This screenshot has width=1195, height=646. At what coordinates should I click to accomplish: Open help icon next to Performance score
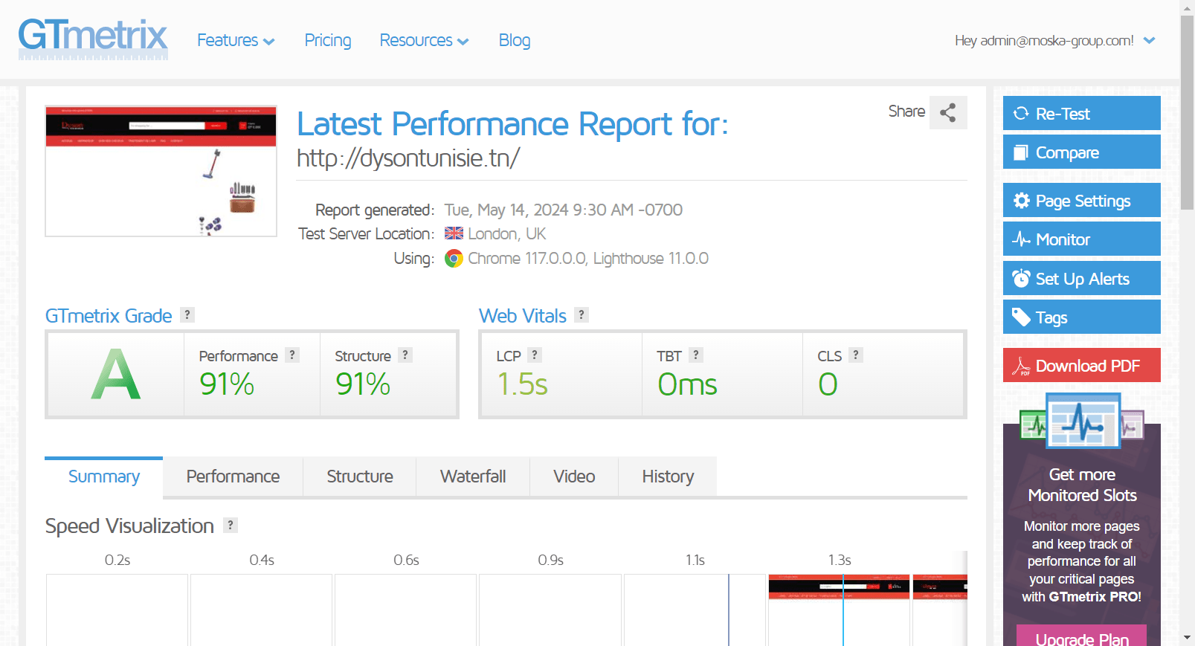point(292,355)
